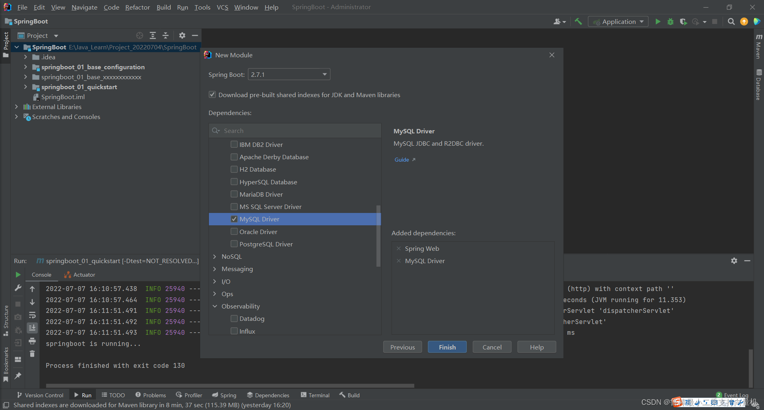Remove Spring Web from added dependencies
Viewport: 764px width, 410px height.
[399, 248]
